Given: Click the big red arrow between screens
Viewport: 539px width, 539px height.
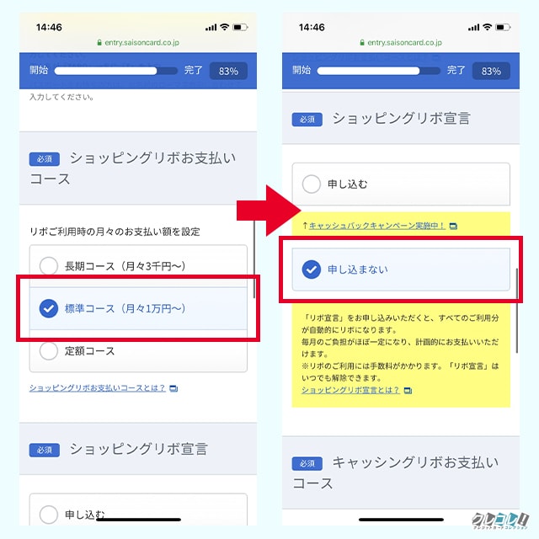Looking at the screenshot, I should coord(269,211).
